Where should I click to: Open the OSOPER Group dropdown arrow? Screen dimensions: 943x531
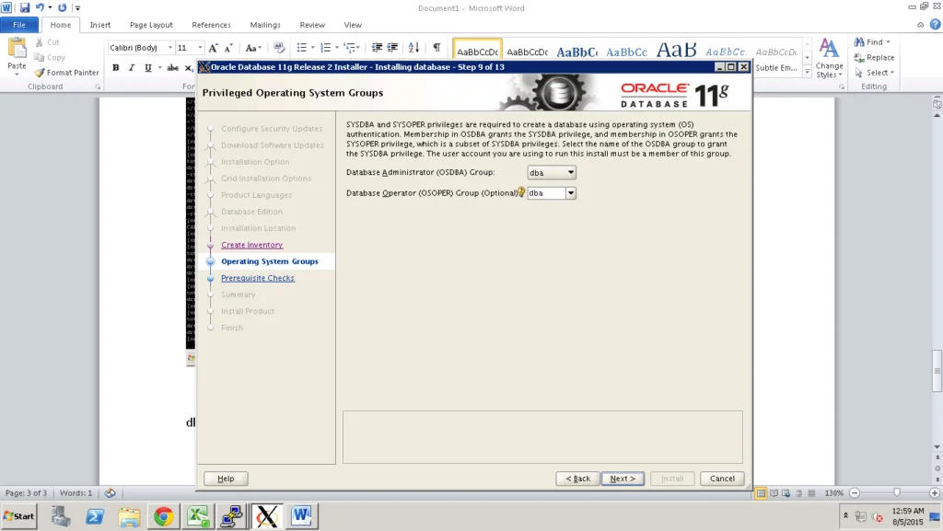tap(571, 193)
